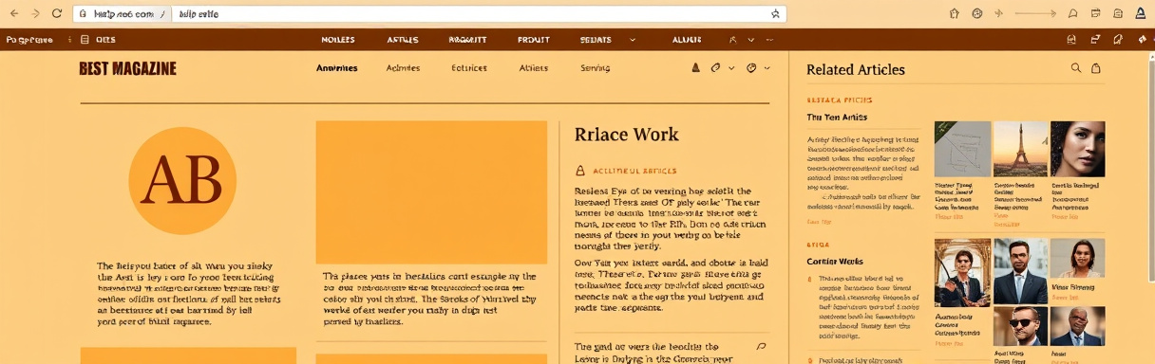Click the 'BEST MAGAZINE' logo link
The image size is (1155, 364).
127,68
